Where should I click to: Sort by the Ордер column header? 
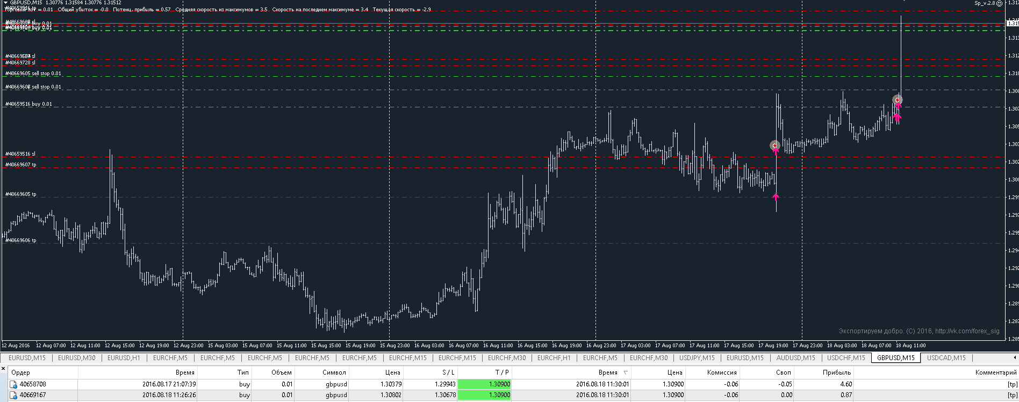(x=43, y=372)
